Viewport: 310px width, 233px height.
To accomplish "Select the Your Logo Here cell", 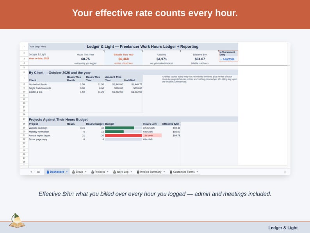I will (x=38, y=47).
